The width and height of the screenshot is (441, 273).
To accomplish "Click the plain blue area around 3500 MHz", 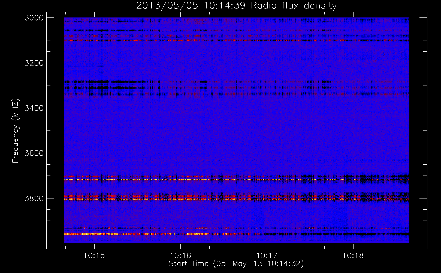I will click(236, 131).
